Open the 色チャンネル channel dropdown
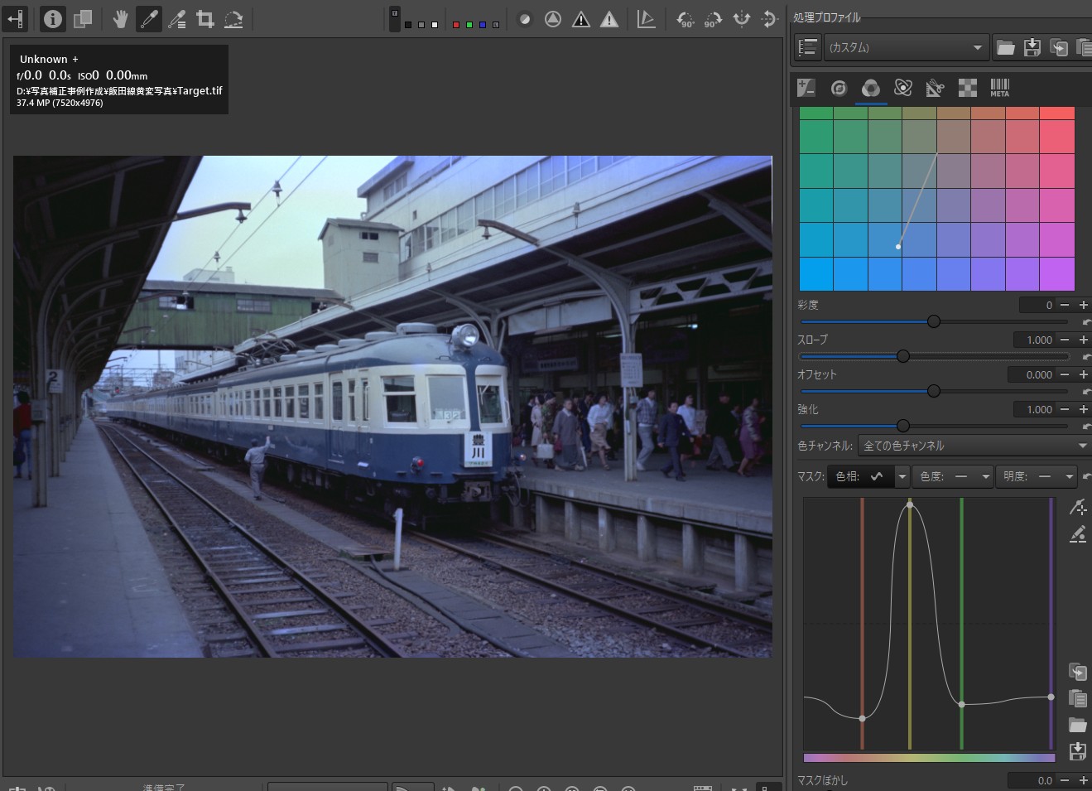The width and height of the screenshot is (1092, 791). click(974, 446)
